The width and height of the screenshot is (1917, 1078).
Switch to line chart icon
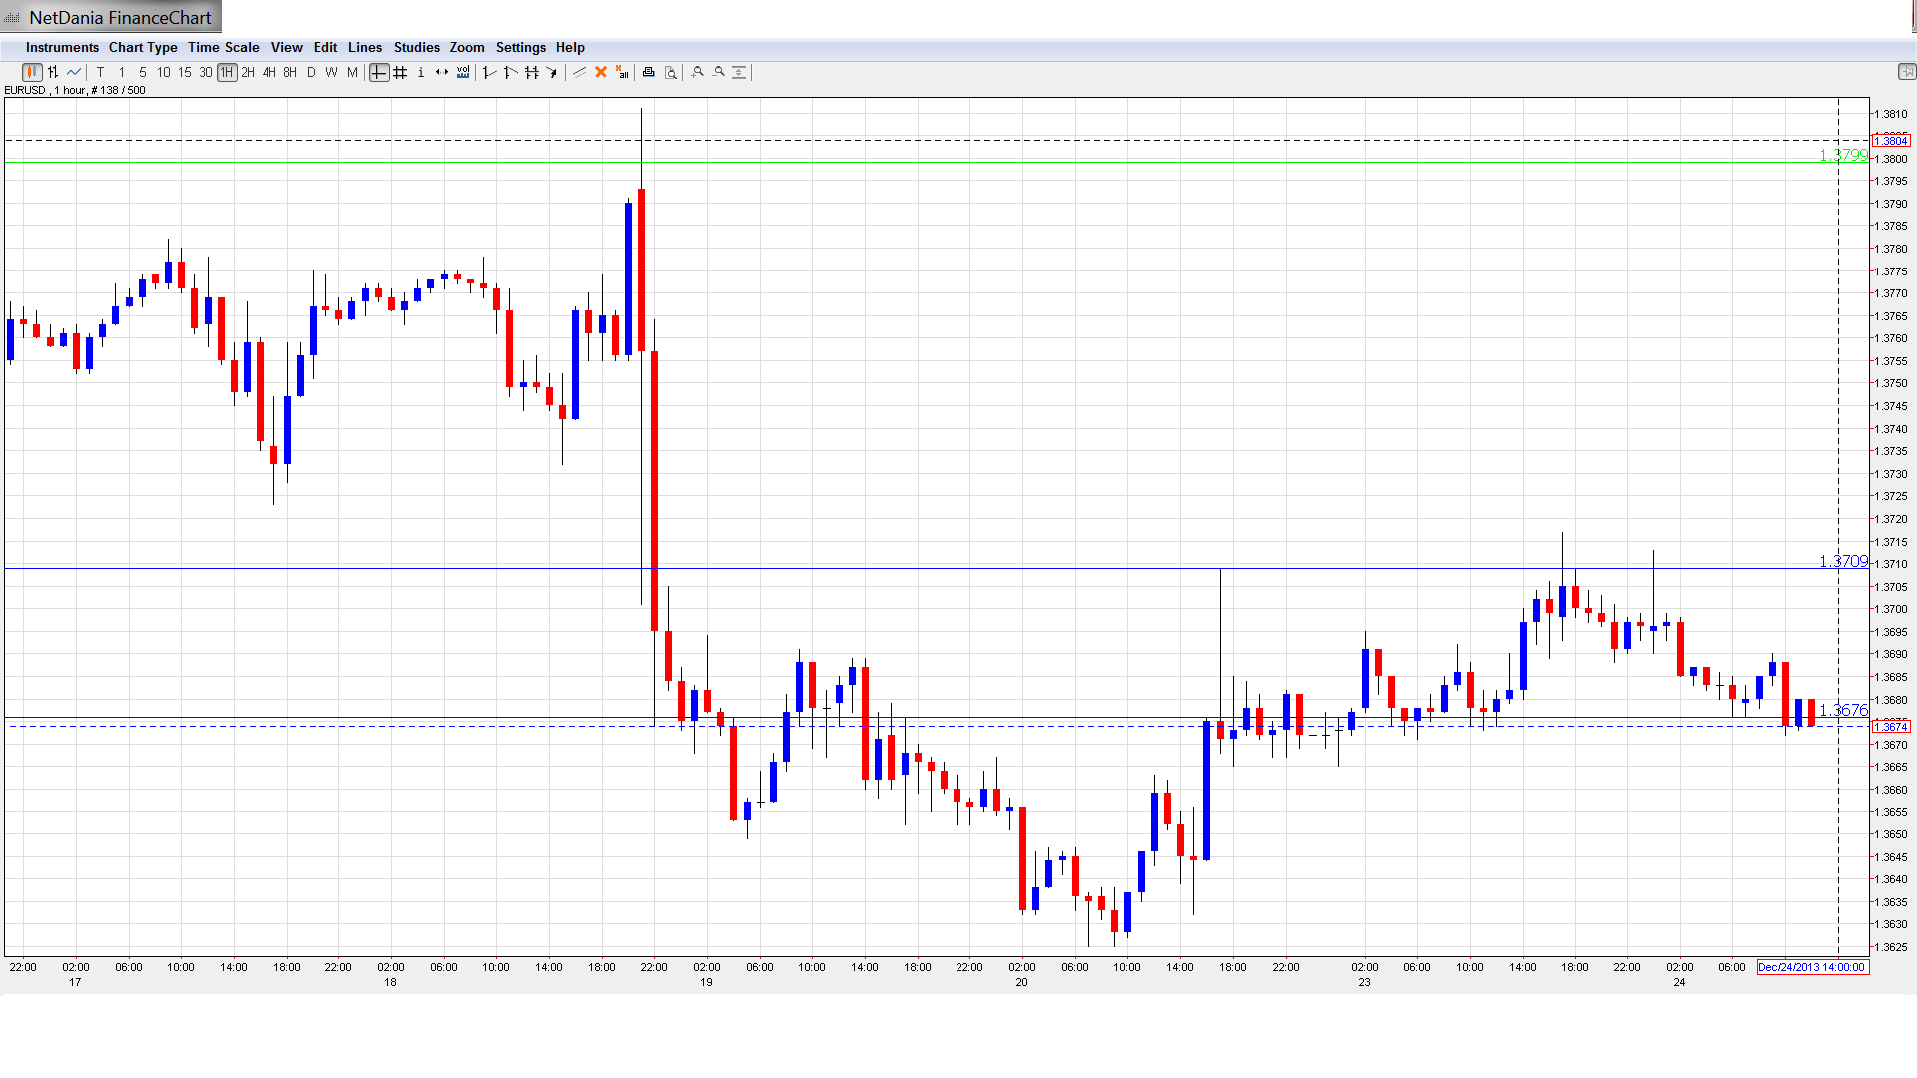74,72
